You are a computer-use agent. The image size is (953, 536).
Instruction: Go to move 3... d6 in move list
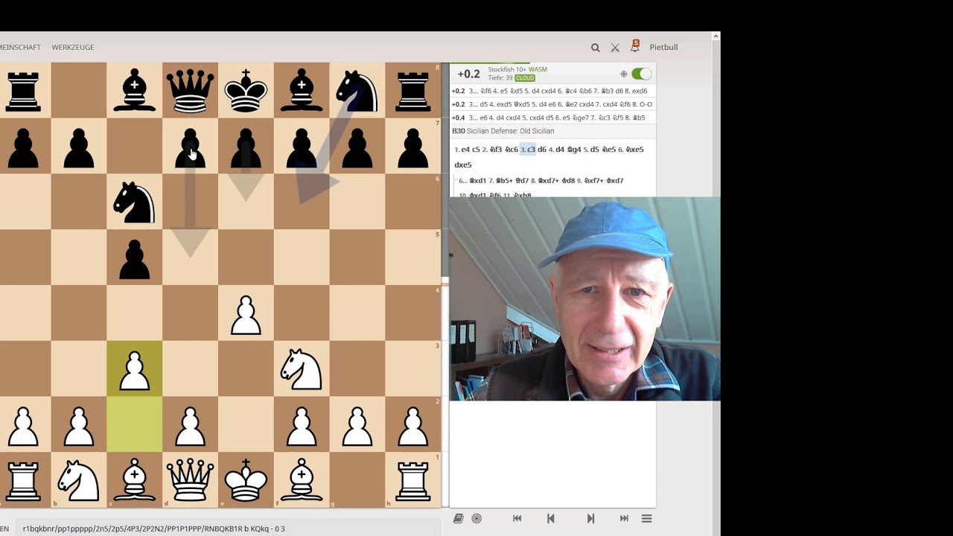(542, 150)
